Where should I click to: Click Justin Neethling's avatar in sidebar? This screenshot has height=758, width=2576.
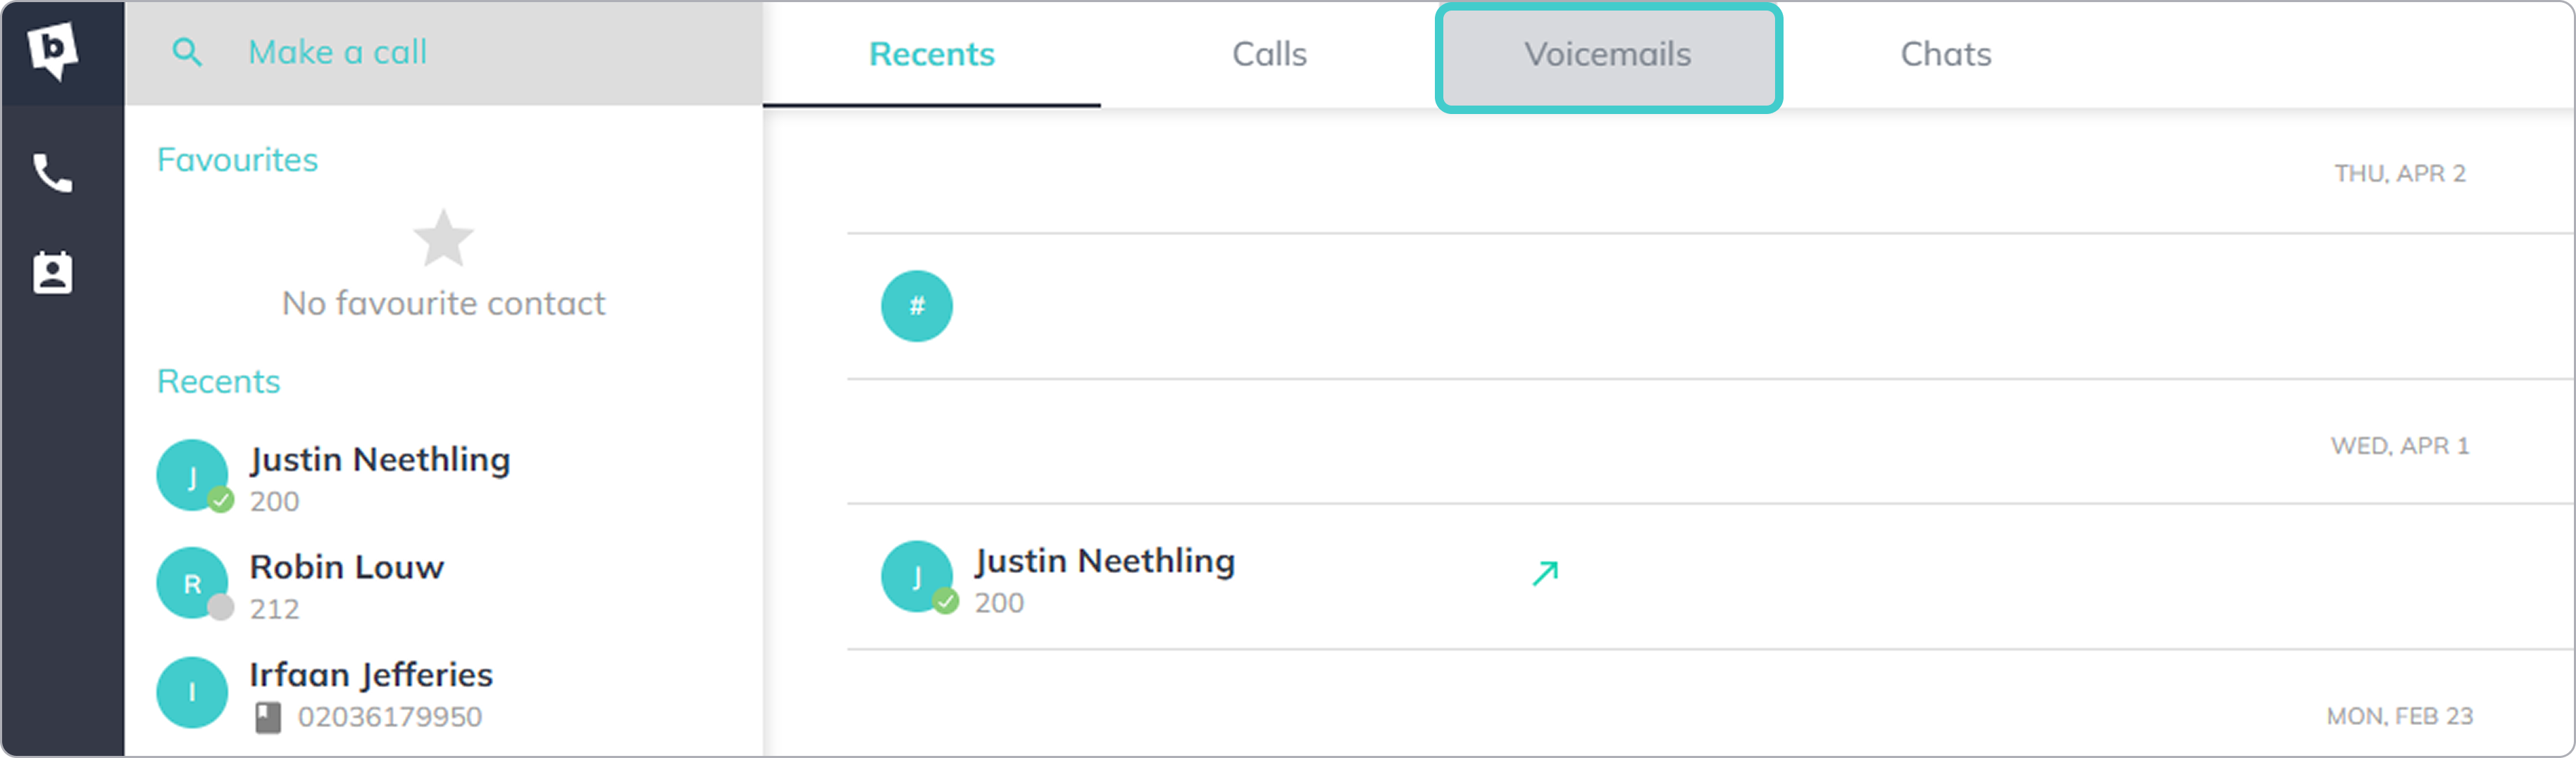[x=192, y=476]
